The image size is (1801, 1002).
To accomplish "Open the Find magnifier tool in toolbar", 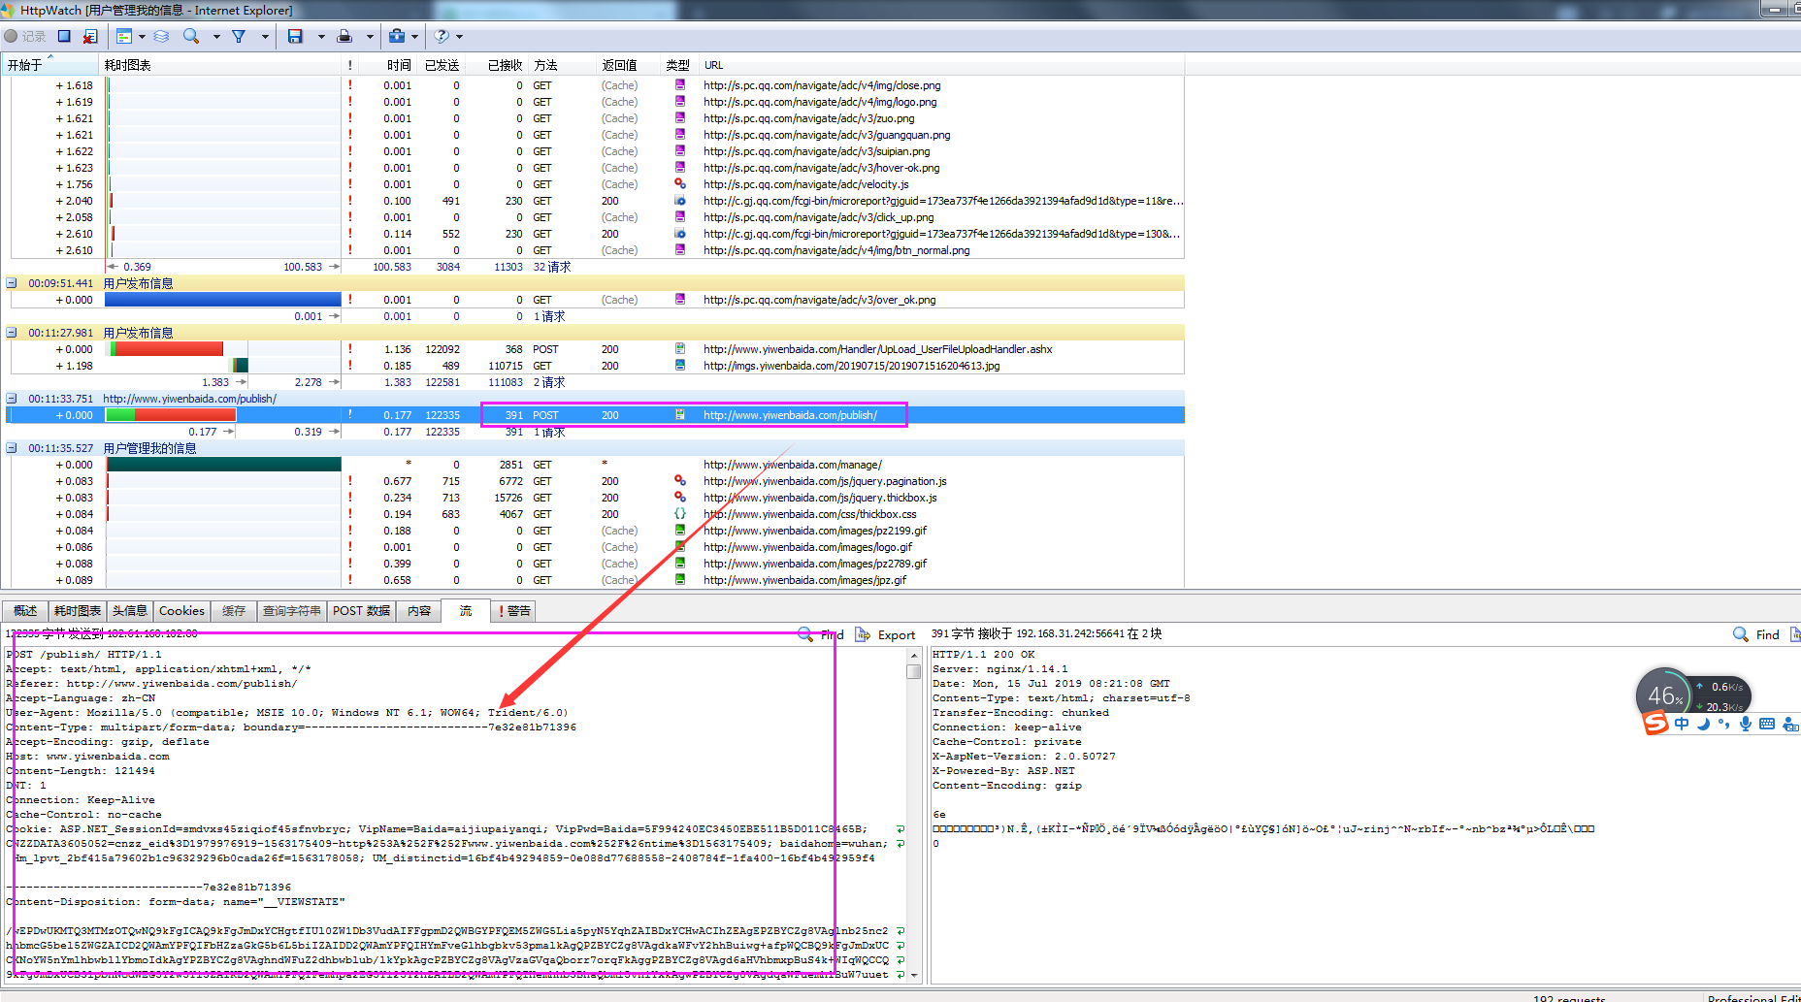I will tap(191, 36).
